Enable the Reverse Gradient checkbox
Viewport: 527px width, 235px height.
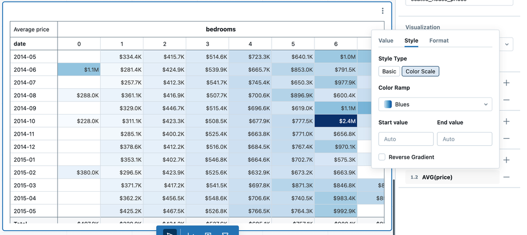[382, 157]
